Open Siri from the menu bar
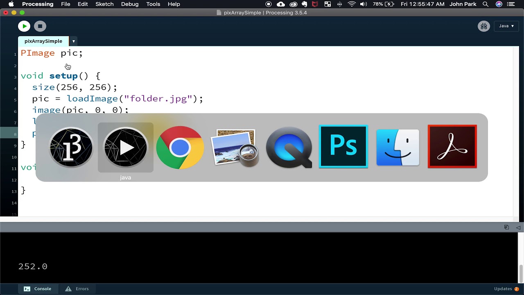Viewport: 524px width, 295px height. pyautogui.click(x=499, y=4)
